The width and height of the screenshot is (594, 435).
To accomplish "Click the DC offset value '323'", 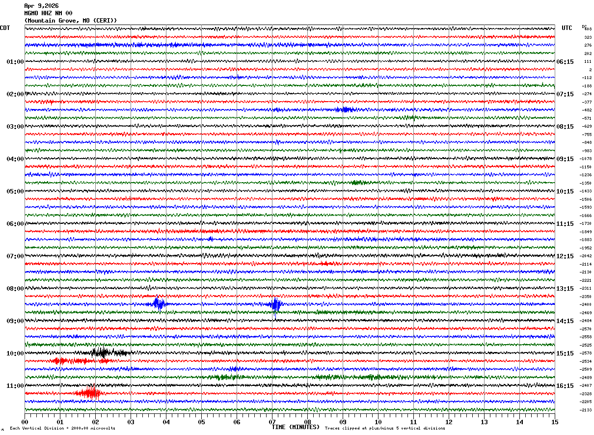I will (x=588, y=37).
